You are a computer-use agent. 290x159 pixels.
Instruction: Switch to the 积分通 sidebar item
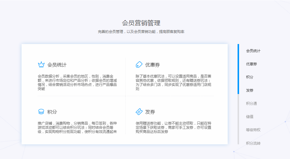point(251,104)
